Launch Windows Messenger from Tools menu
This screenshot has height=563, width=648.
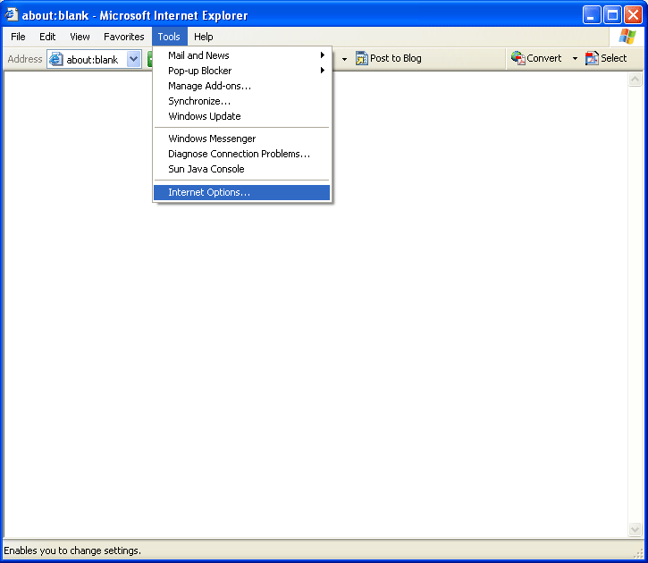212,139
